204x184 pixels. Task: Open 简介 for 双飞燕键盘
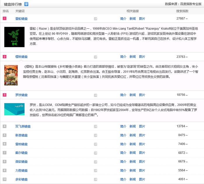[x=123, y=126]
